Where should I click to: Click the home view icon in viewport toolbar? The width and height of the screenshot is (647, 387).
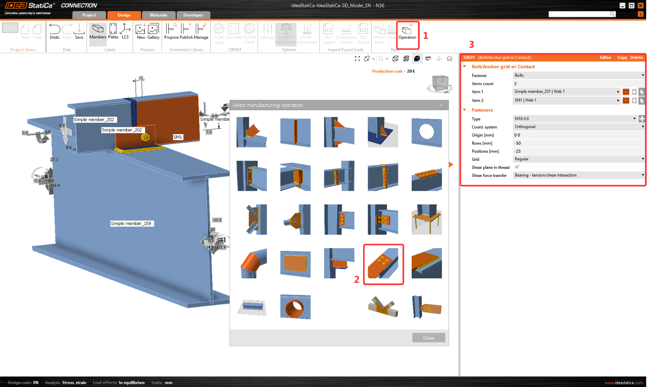pos(450,59)
